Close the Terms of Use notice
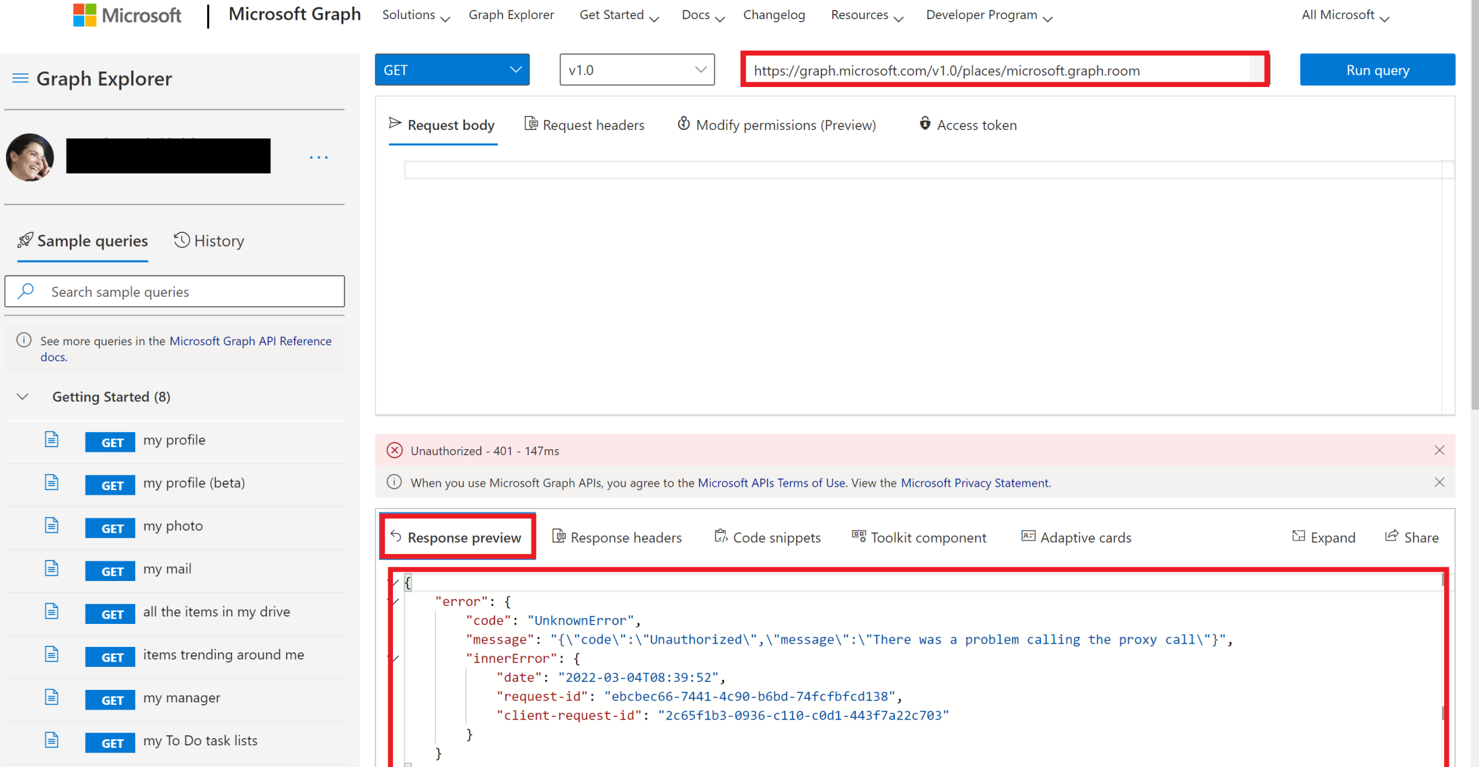The height and width of the screenshot is (767, 1479). coord(1439,482)
